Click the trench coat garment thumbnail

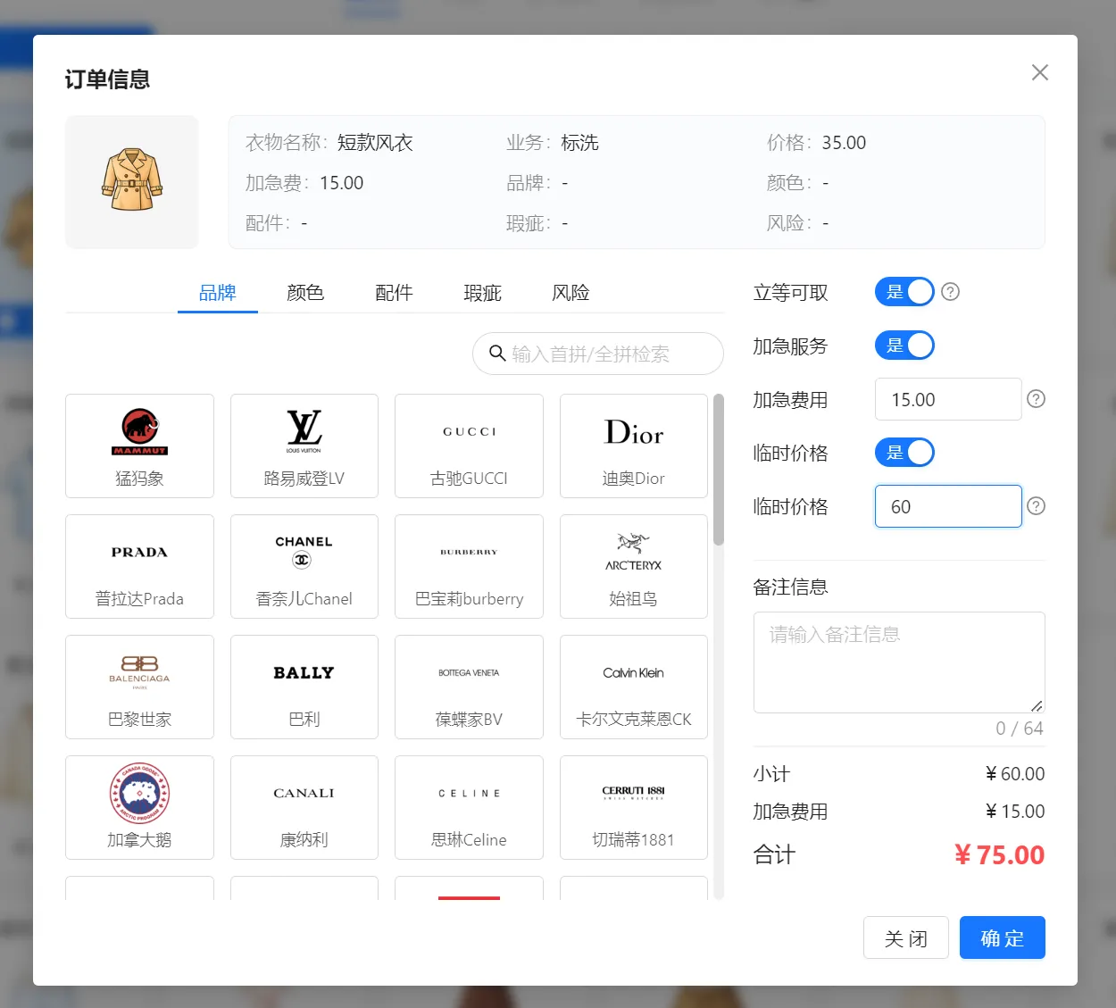[x=132, y=181]
